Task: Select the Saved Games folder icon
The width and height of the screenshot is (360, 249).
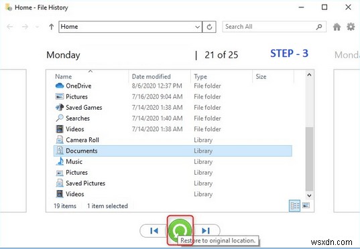Action: tap(60, 107)
